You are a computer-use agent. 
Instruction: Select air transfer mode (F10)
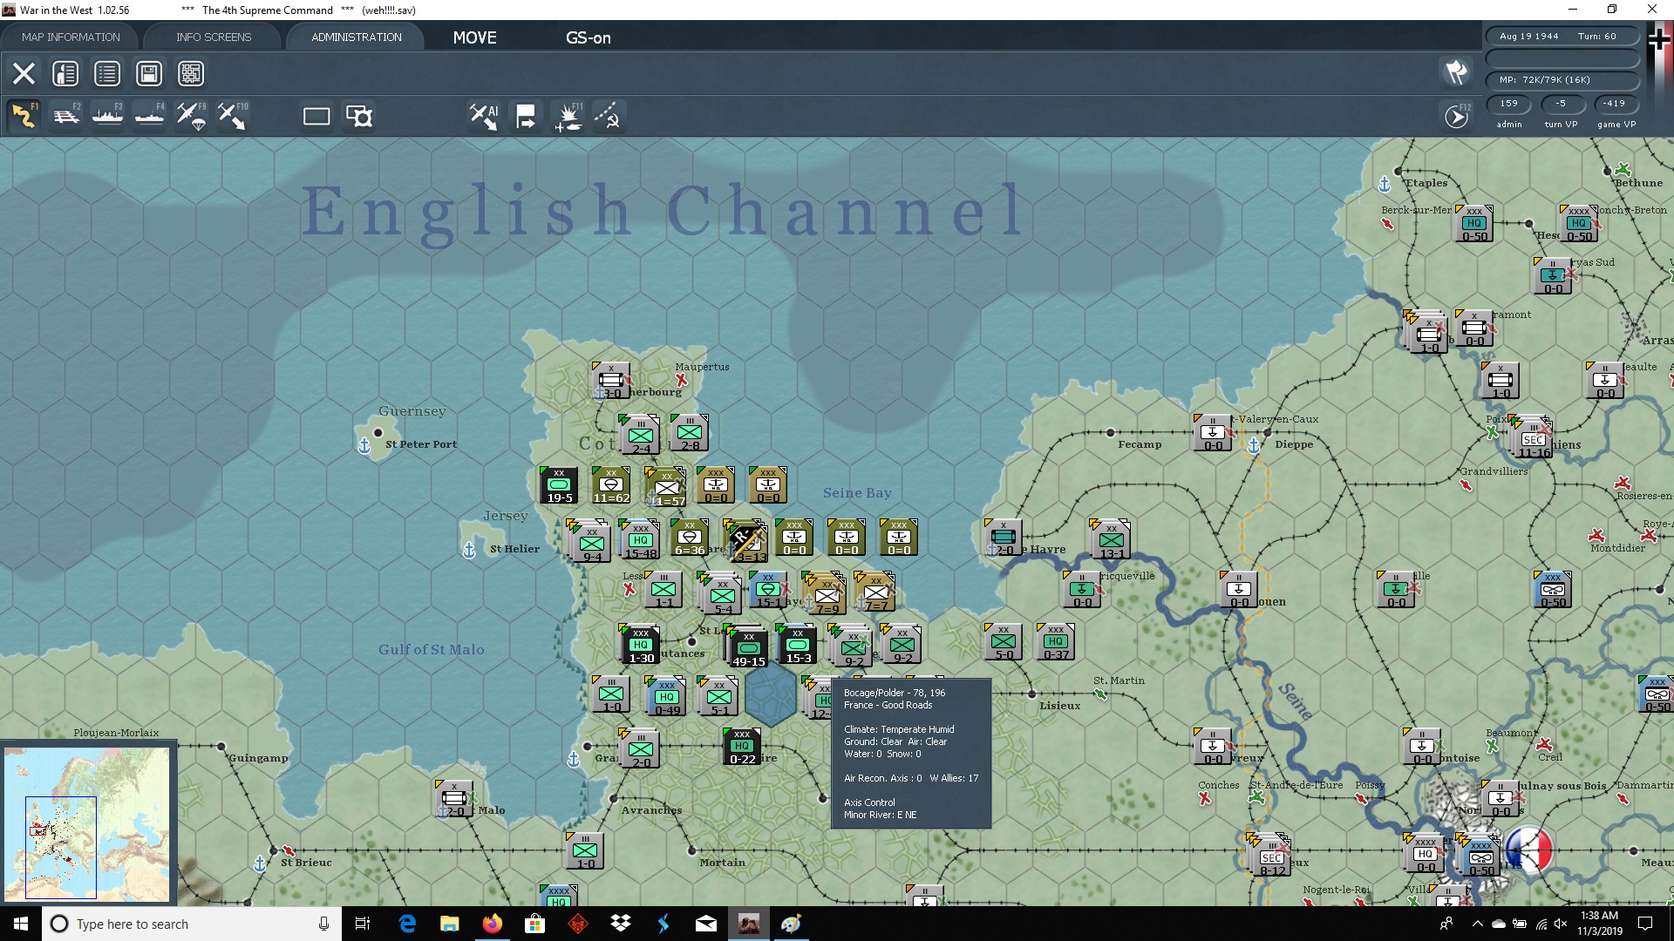[233, 116]
